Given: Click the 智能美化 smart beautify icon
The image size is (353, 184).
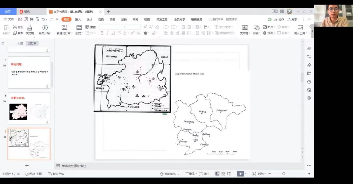Looking at the screenshot, I should click(x=161, y=174).
